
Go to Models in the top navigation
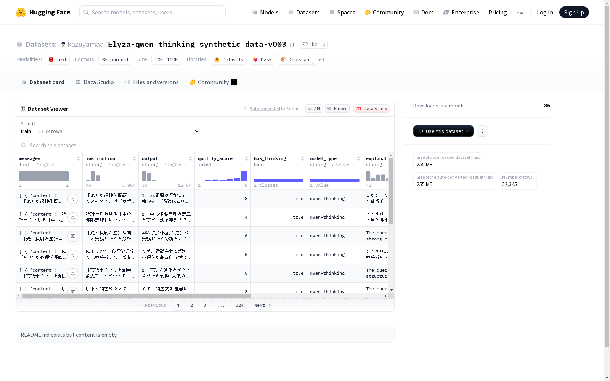click(x=265, y=12)
